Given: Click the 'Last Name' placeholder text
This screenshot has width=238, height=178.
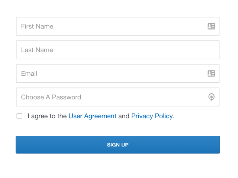Looking at the screenshot, I should point(37,50).
